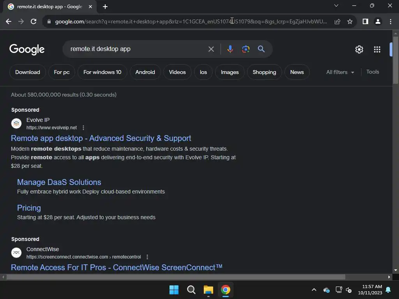399x299 pixels.
Task: Start a voice search with the microphone
Action: coord(230,49)
